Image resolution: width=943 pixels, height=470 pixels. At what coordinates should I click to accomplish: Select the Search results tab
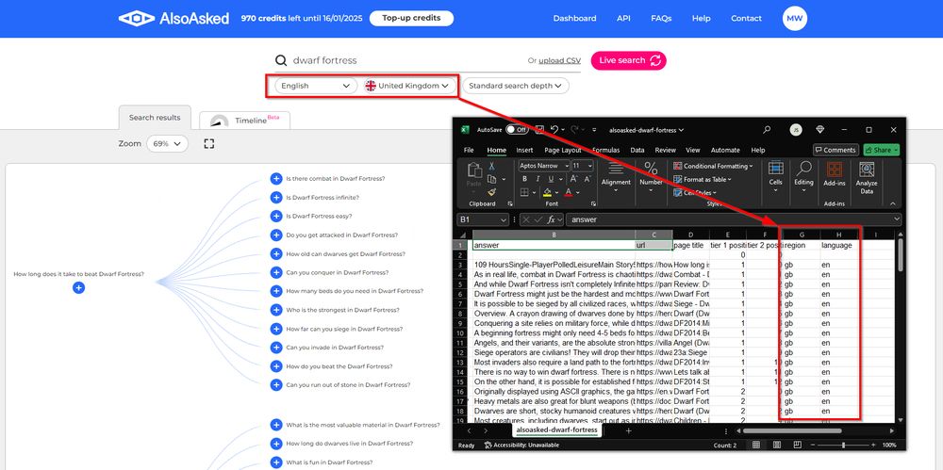click(155, 117)
